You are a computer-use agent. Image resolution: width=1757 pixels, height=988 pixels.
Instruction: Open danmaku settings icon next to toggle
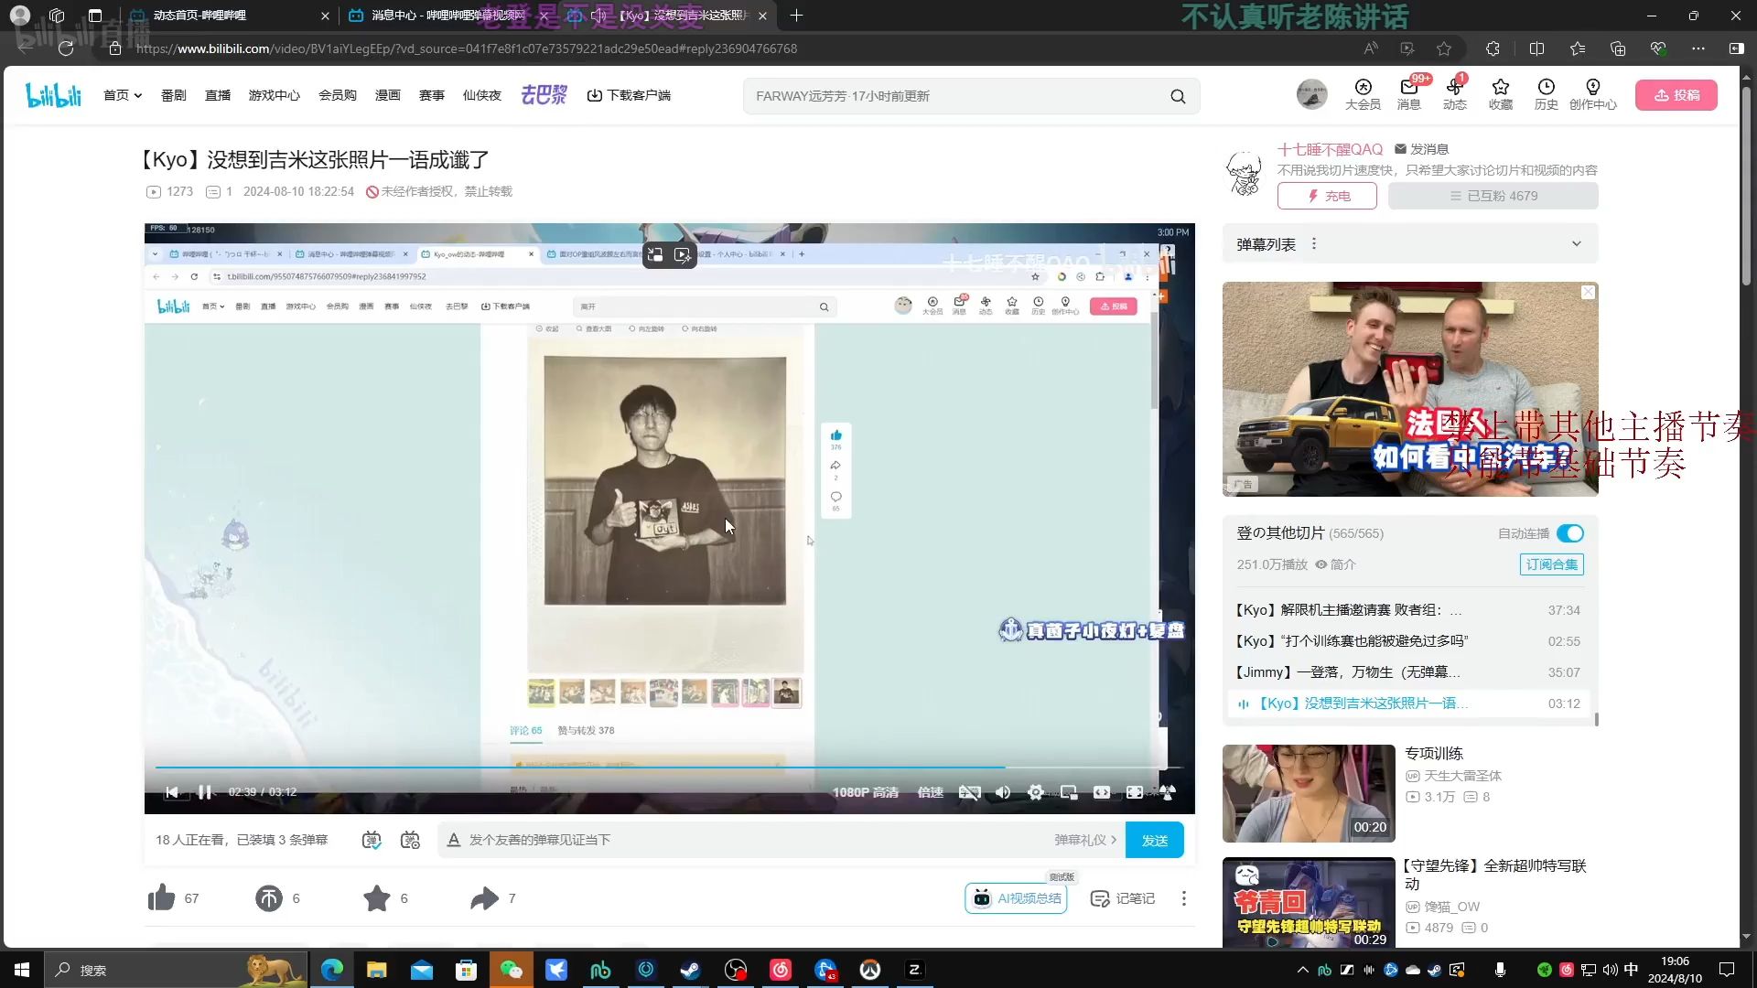click(x=410, y=840)
